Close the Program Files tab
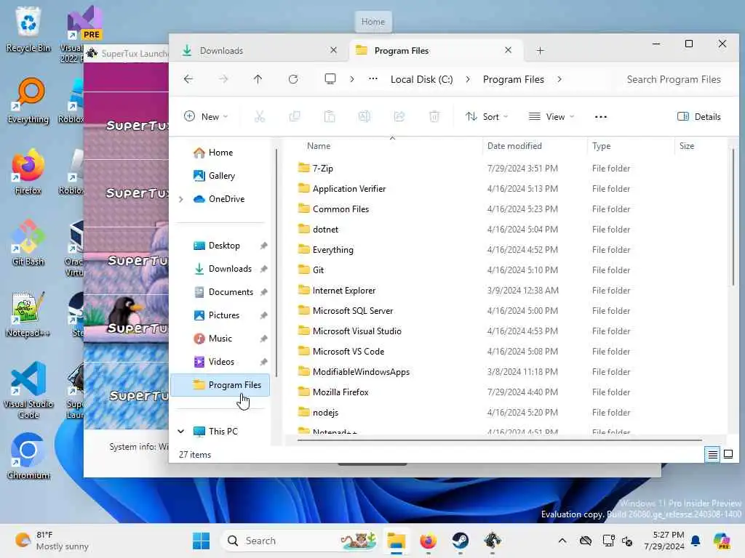Screen dimensions: 745x558 (x=508, y=50)
